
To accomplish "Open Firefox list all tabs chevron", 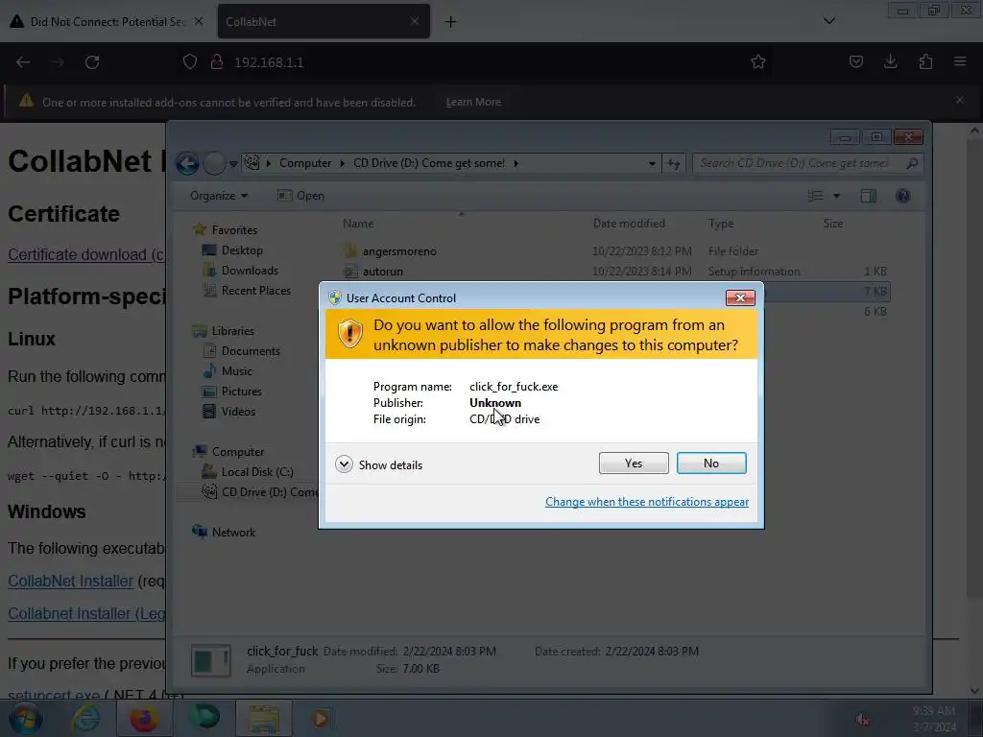I will click(828, 21).
